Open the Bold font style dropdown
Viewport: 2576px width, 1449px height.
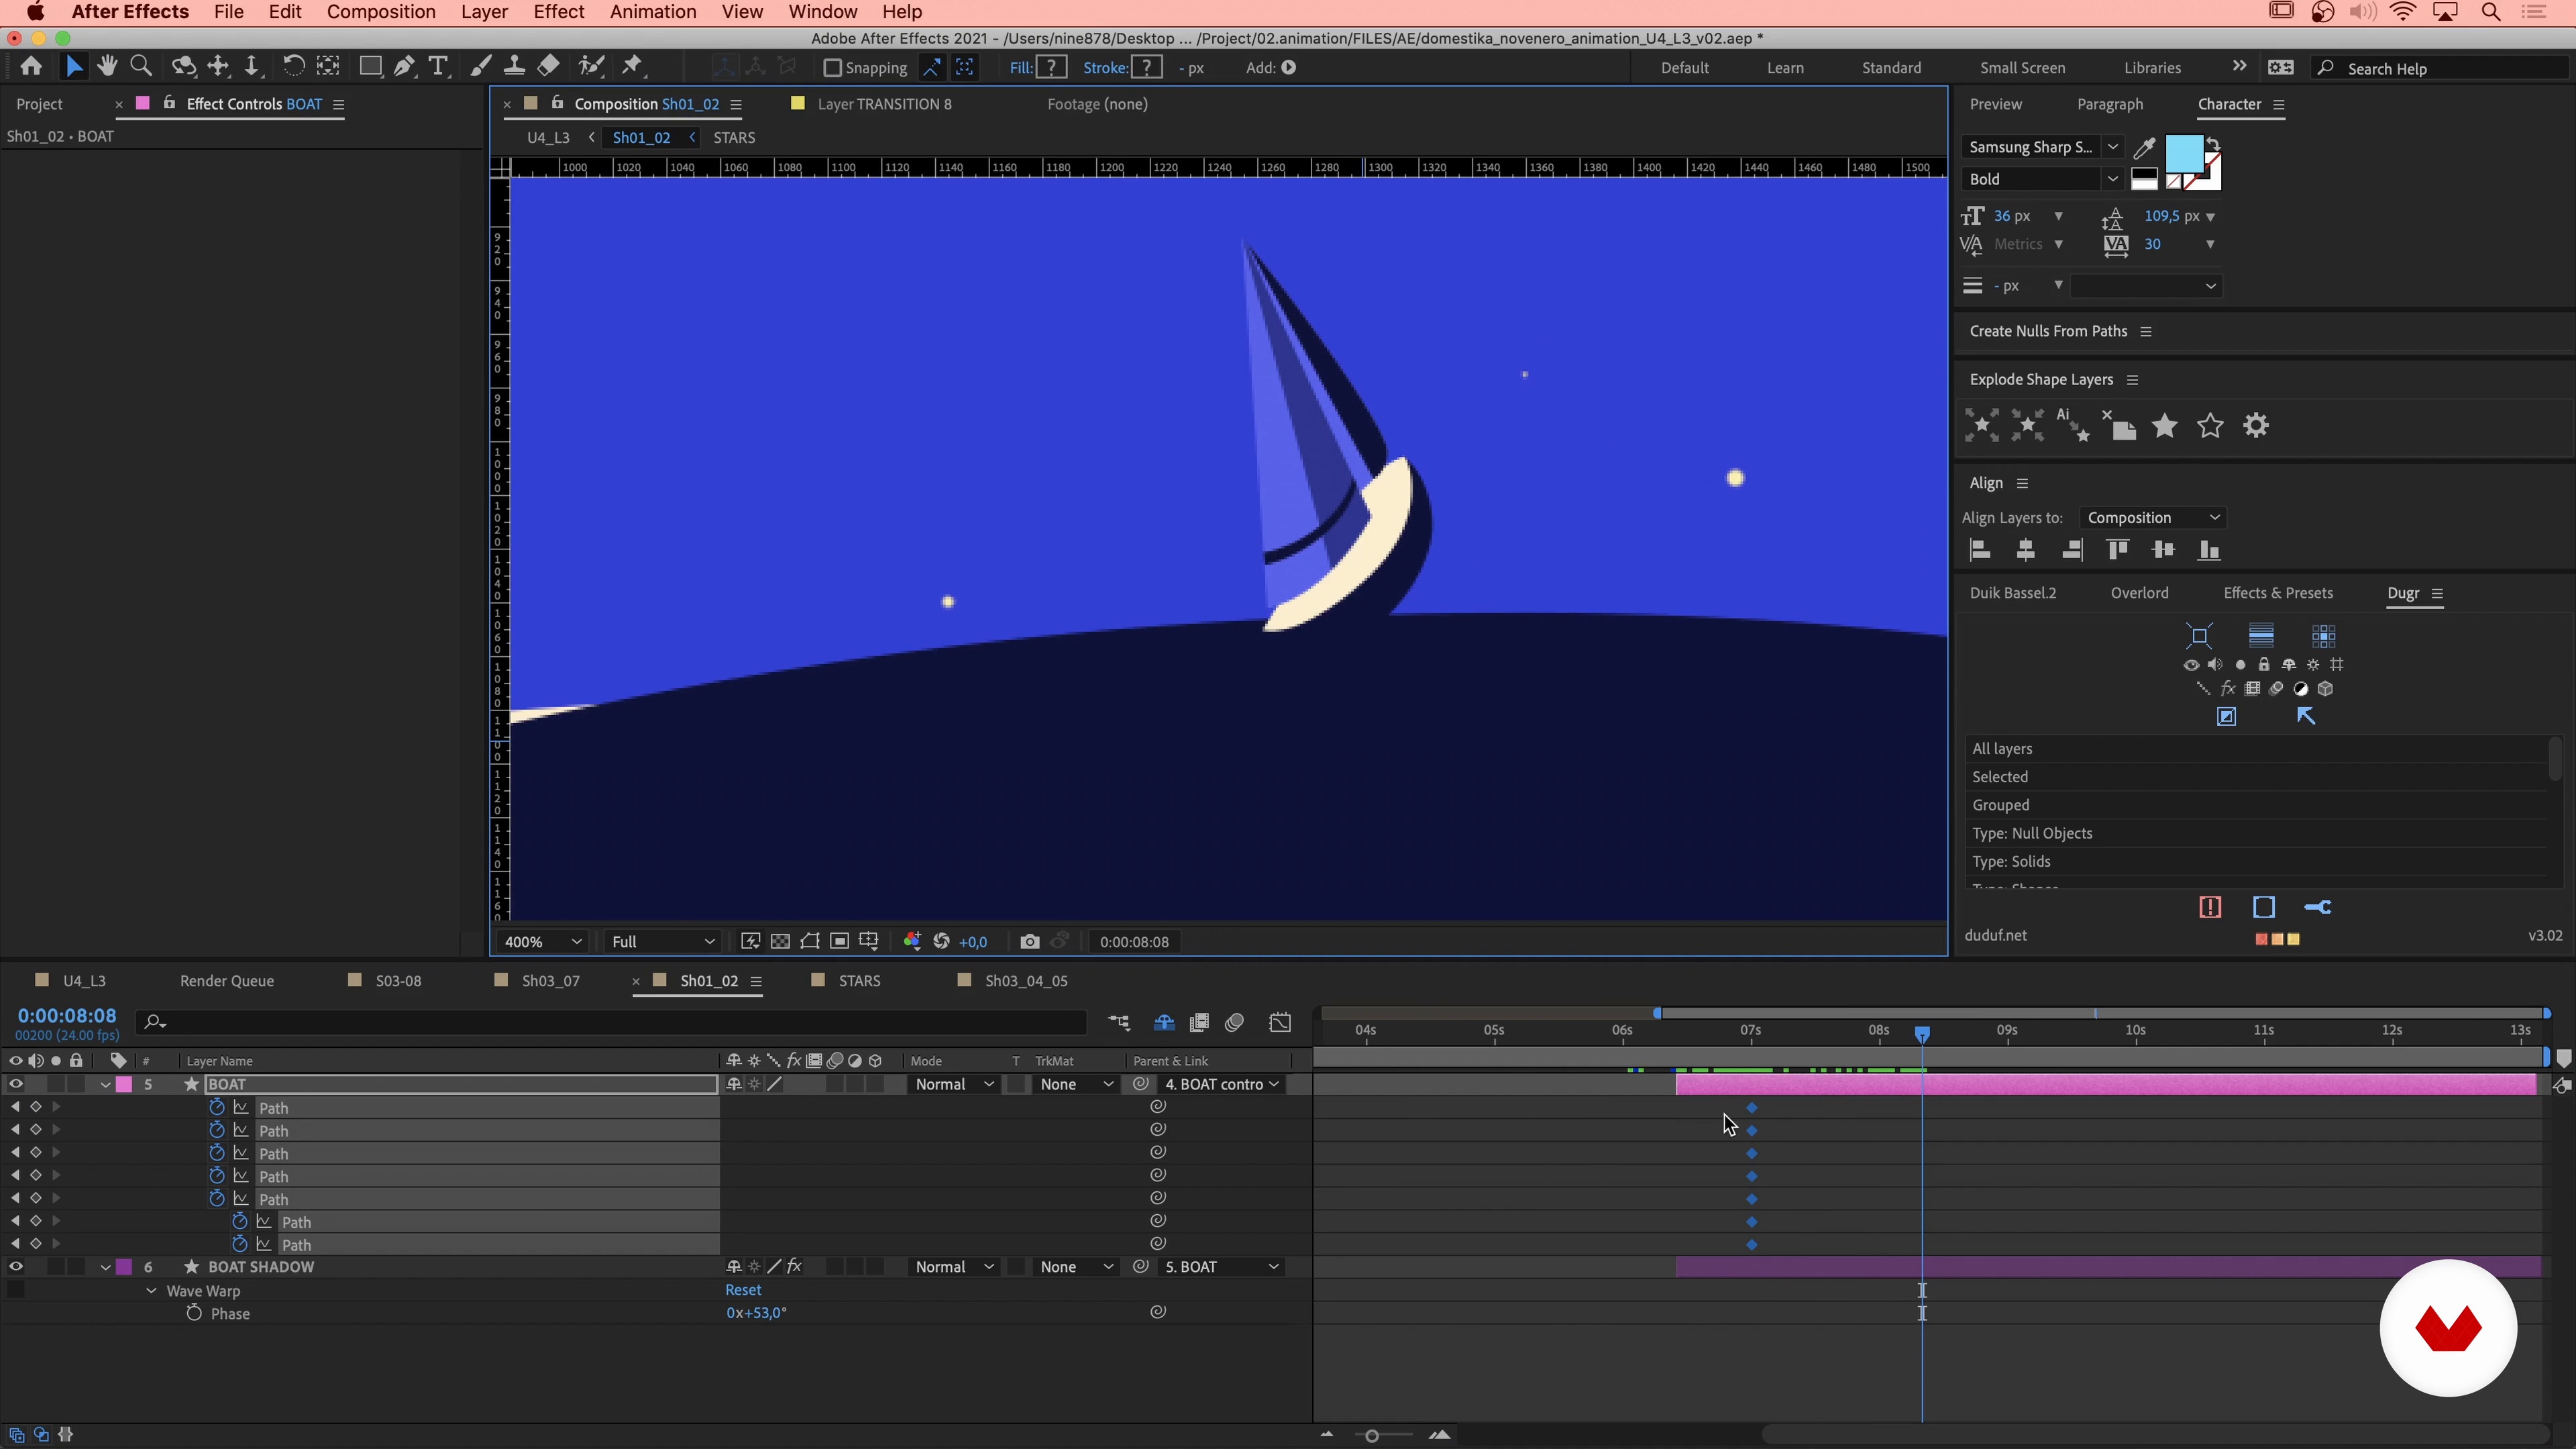pos(2042,179)
